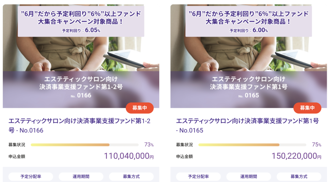328x182 pixels.
Task: Select 募集方式 pill in right card
Action: (299, 177)
